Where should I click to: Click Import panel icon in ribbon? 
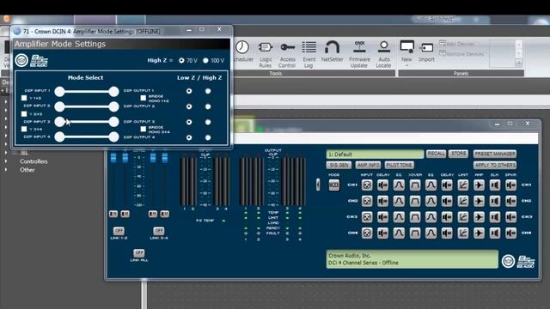426,51
